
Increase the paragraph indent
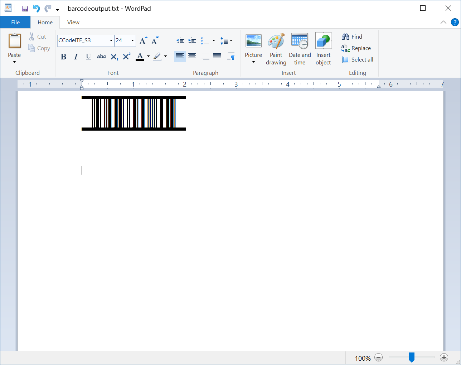[x=192, y=40]
